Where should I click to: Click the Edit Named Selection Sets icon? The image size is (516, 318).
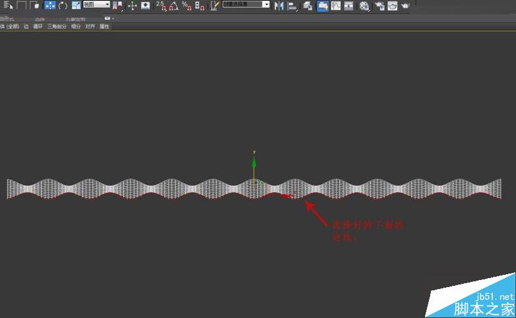point(215,5)
